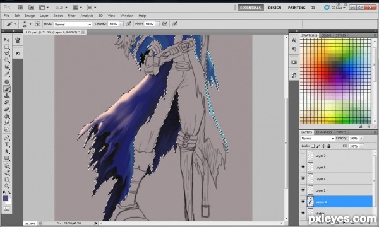This screenshot has height=227, width=379.
Task: Select the Crop tool
Action: 7,67
